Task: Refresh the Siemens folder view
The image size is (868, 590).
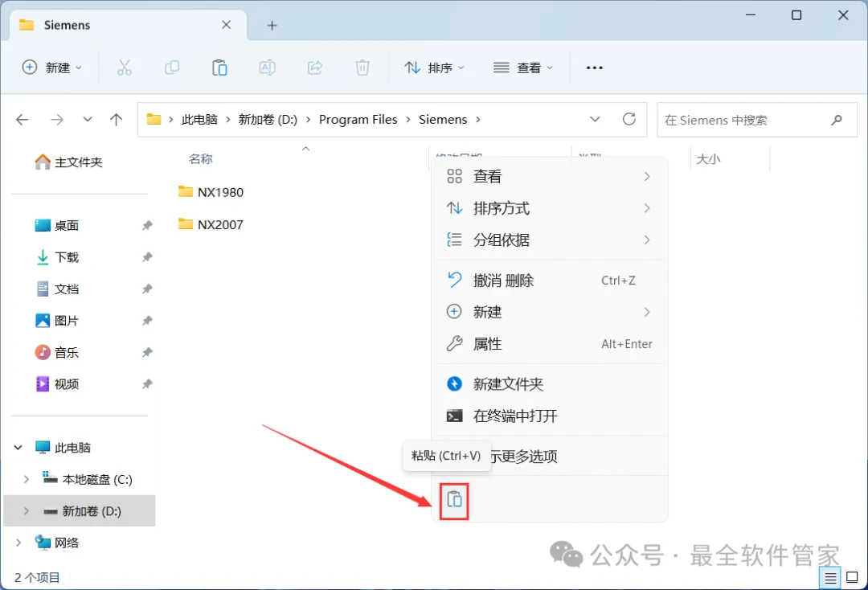Action: [x=628, y=119]
